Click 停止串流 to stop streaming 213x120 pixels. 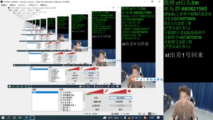click(121, 98)
